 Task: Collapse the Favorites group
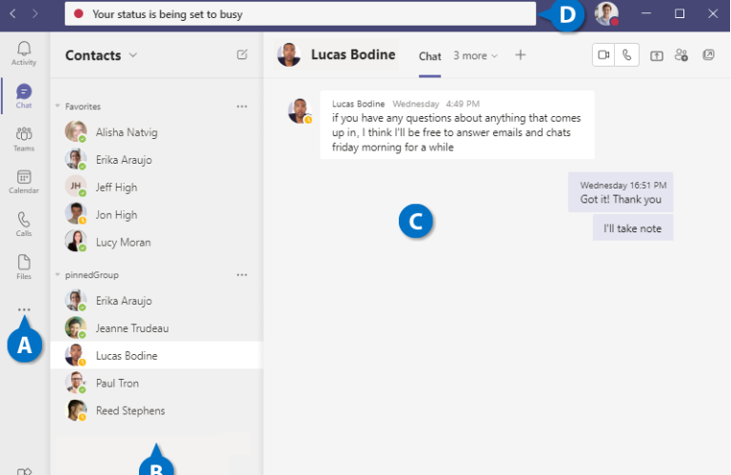tap(57, 107)
